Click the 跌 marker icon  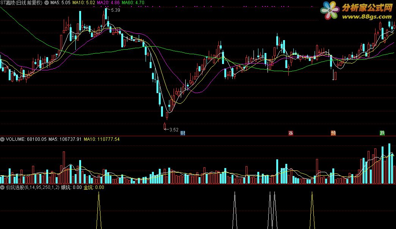point(382,133)
